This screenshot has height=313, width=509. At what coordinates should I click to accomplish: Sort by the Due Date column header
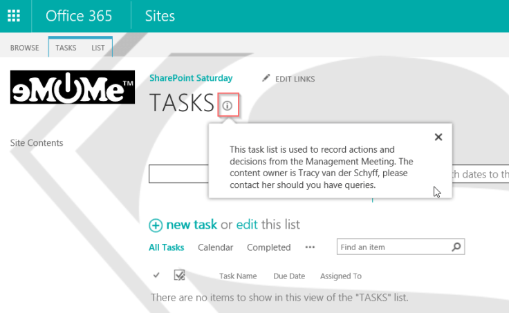coord(288,276)
